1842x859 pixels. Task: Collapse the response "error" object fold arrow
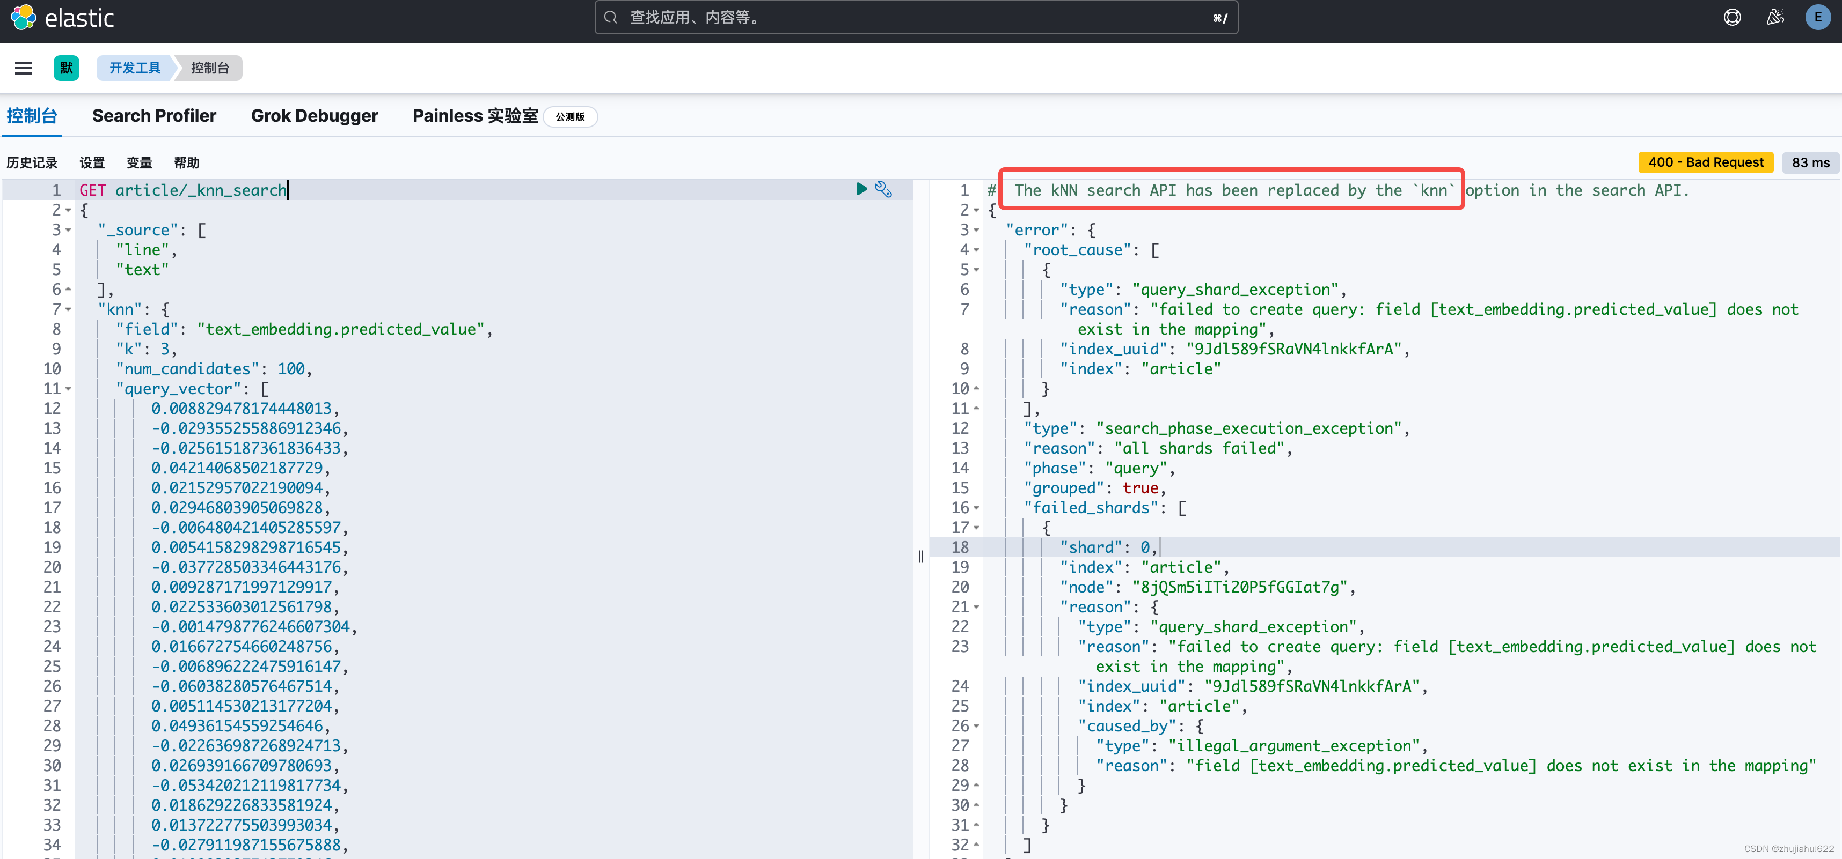pyautogui.click(x=976, y=230)
